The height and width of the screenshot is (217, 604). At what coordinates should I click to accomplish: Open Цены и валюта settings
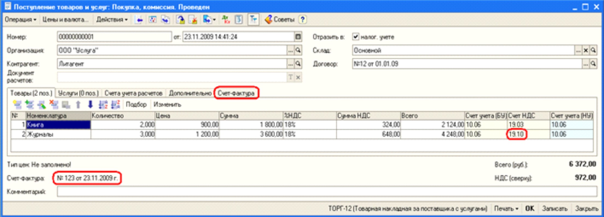[65, 20]
